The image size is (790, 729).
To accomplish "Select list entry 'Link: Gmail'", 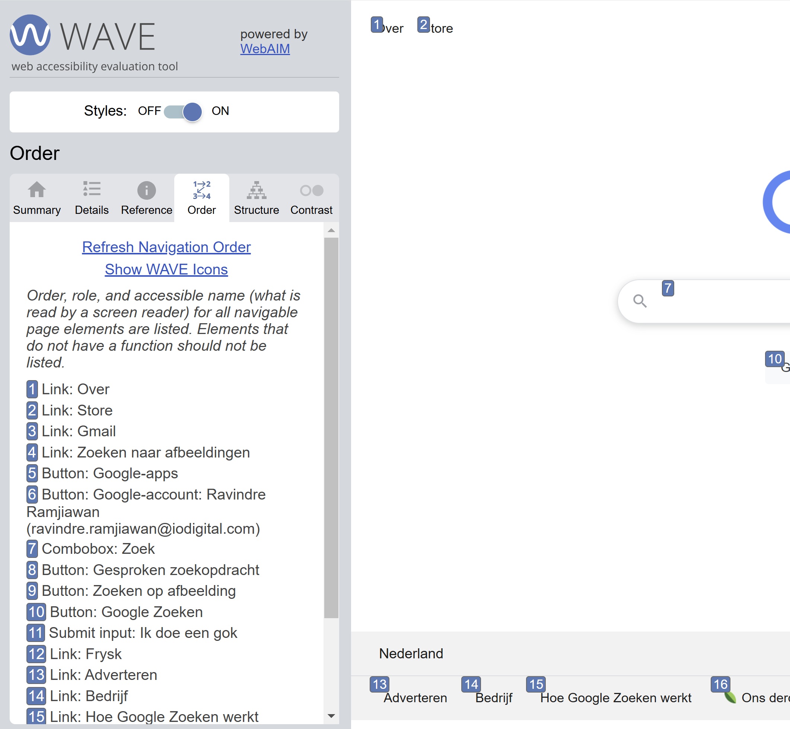I will (x=71, y=431).
